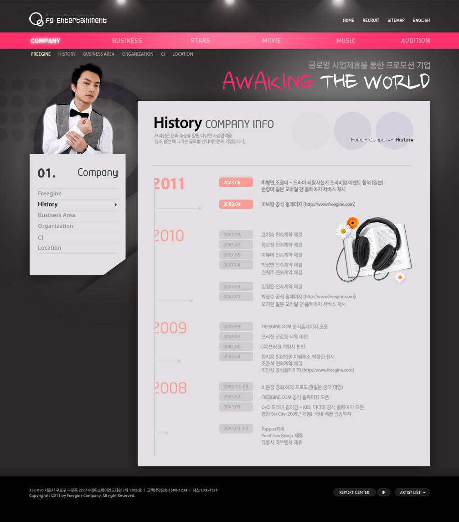Click the headphones and book image

pyautogui.click(x=374, y=249)
